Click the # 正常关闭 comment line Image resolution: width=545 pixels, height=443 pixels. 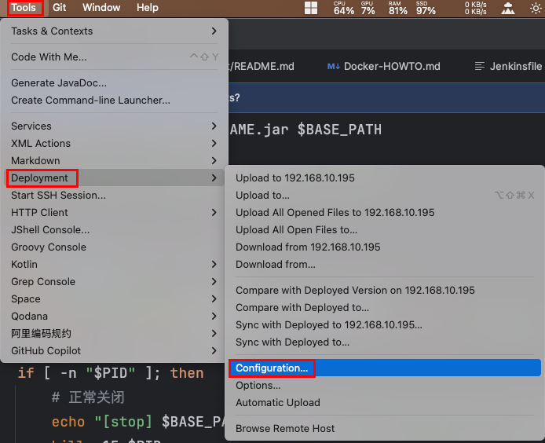[88, 397]
